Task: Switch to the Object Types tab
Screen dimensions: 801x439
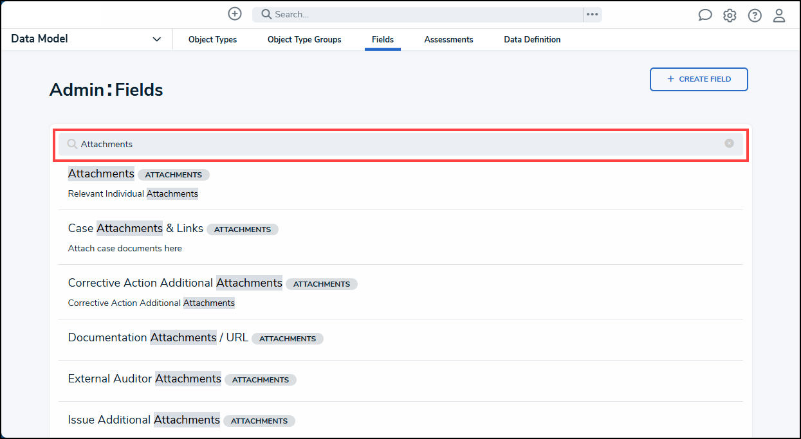Action: pyautogui.click(x=212, y=40)
